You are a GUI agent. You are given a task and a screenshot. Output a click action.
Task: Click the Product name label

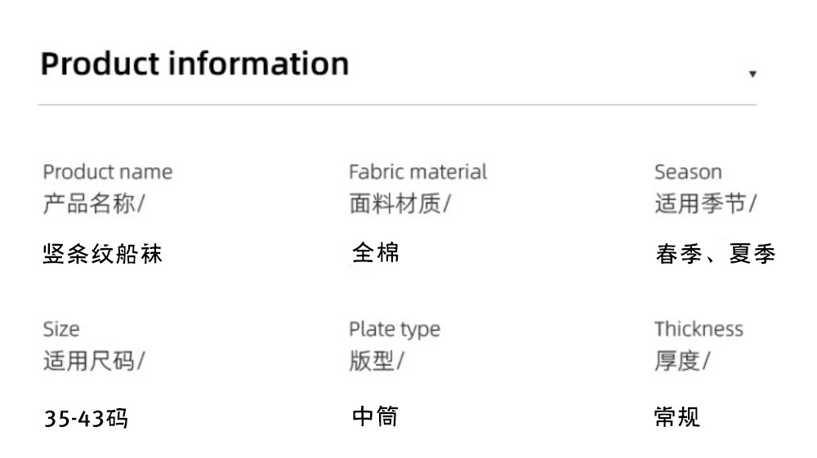(107, 172)
